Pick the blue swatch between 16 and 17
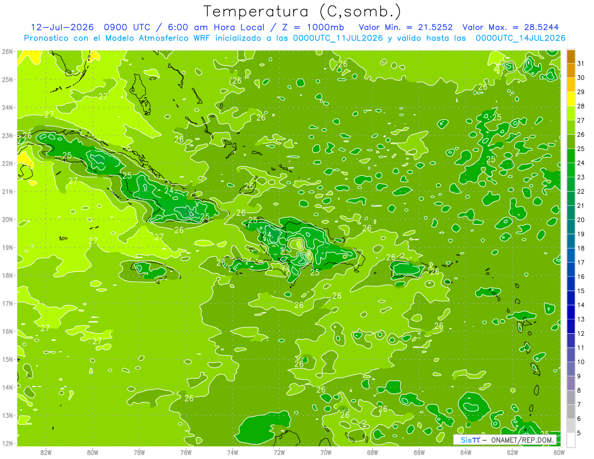The height and width of the screenshot is (459, 594). [571, 269]
